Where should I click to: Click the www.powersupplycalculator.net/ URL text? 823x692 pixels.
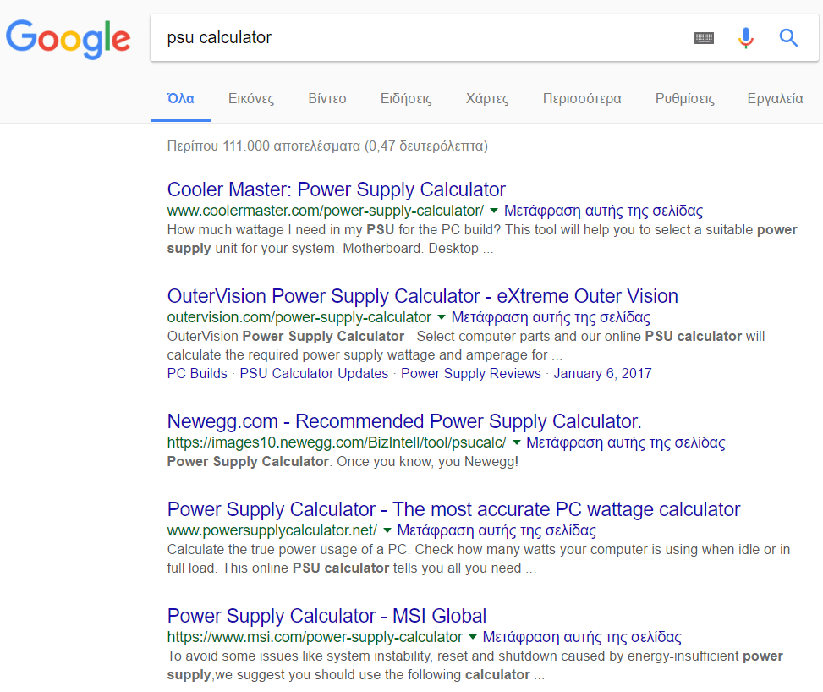click(272, 530)
